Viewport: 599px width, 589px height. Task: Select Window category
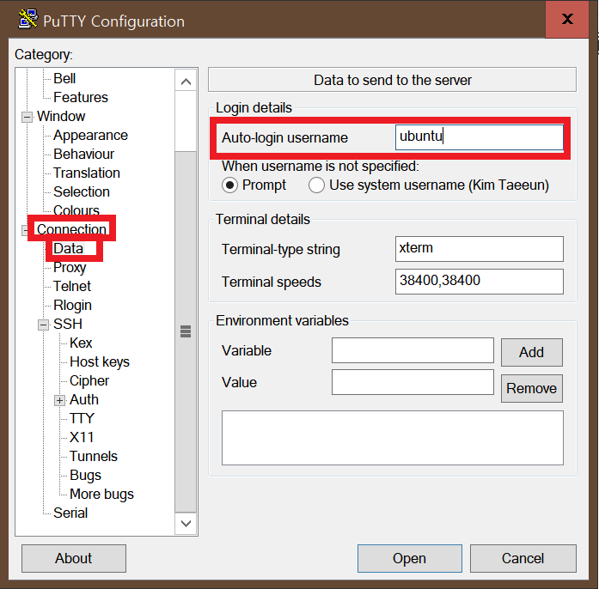[61, 117]
